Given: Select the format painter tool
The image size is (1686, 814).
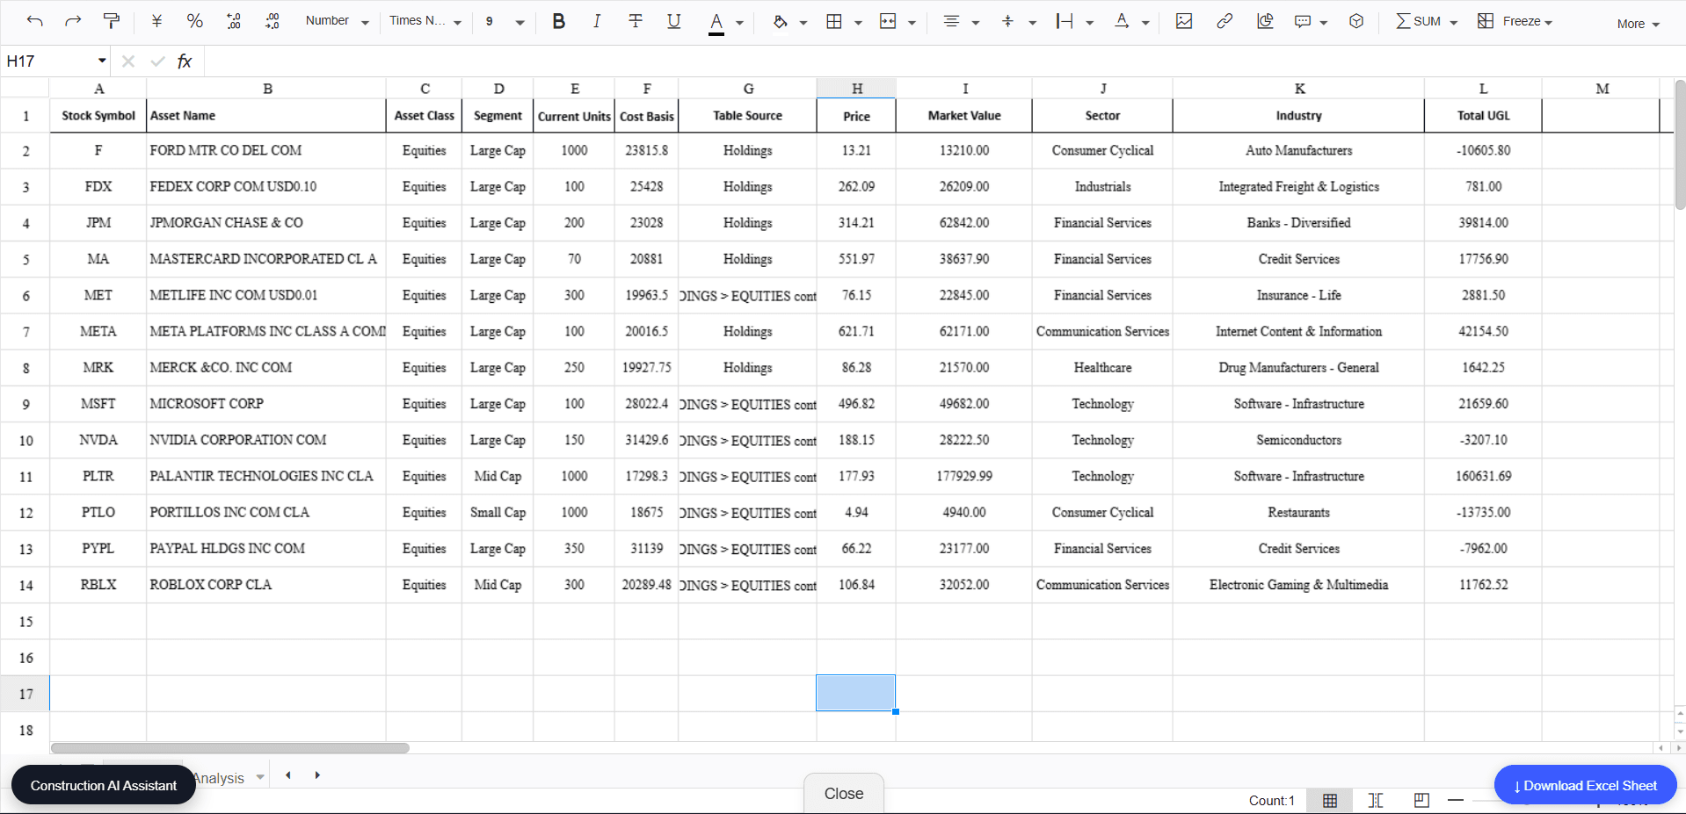Looking at the screenshot, I should click(113, 20).
